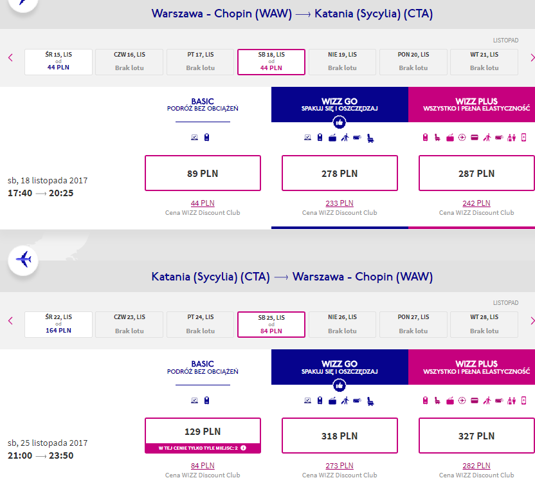Click refund card icon under outbound WIZZ PLUS
Image resolution: width=535 pixels, height=478 pixels.
pos(475,138)
